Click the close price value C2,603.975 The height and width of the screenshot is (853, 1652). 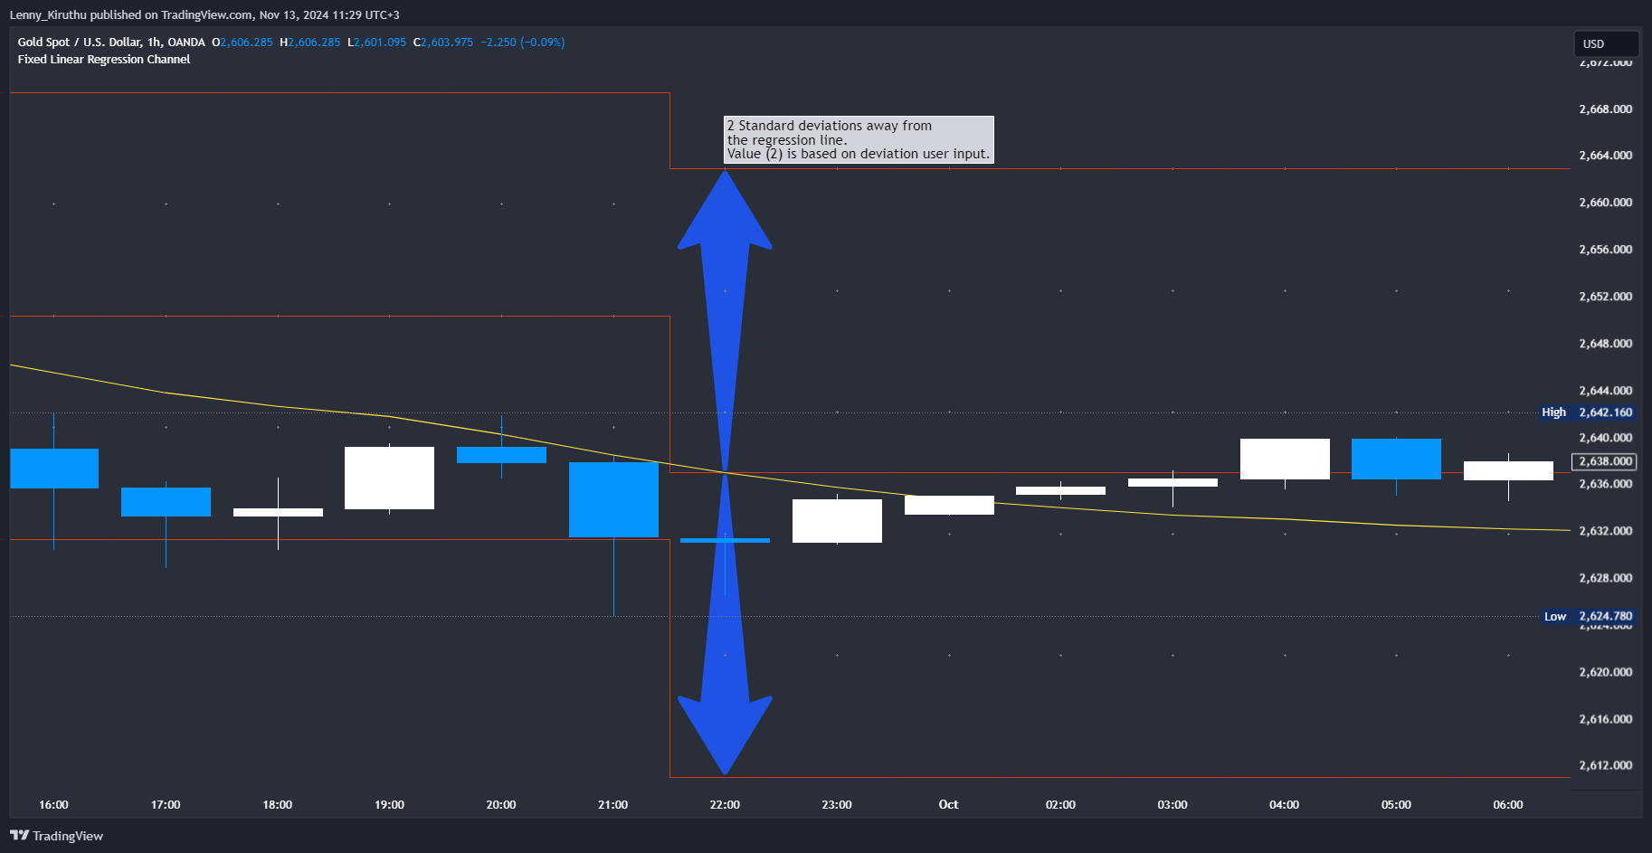(x=443, y=42)
